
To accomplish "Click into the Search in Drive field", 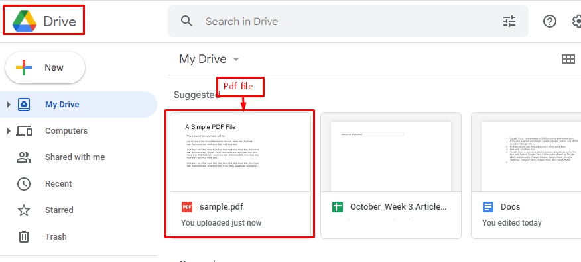I will click(x=348, y=21).
